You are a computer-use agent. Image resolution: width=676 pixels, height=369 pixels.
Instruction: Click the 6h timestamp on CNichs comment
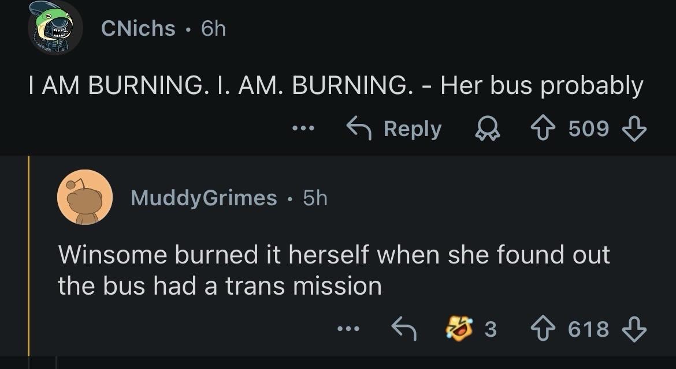(x=213, y=28)
